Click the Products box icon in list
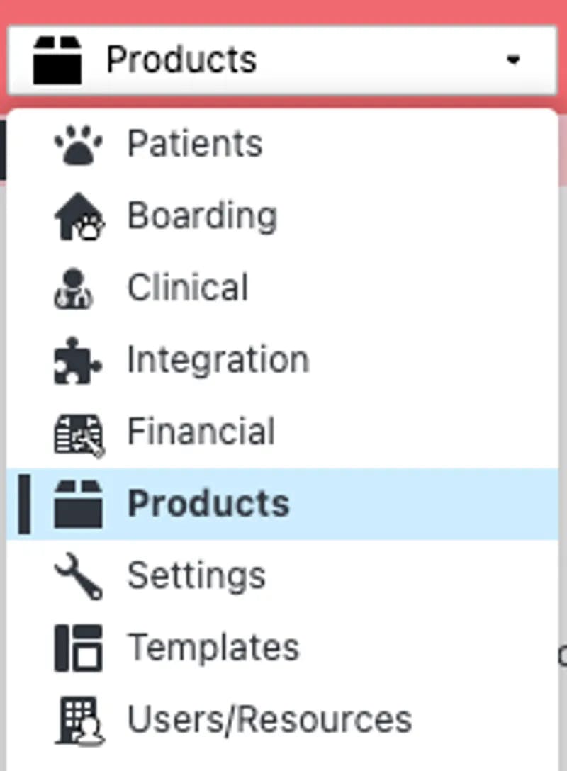 [x=78, y=504]
